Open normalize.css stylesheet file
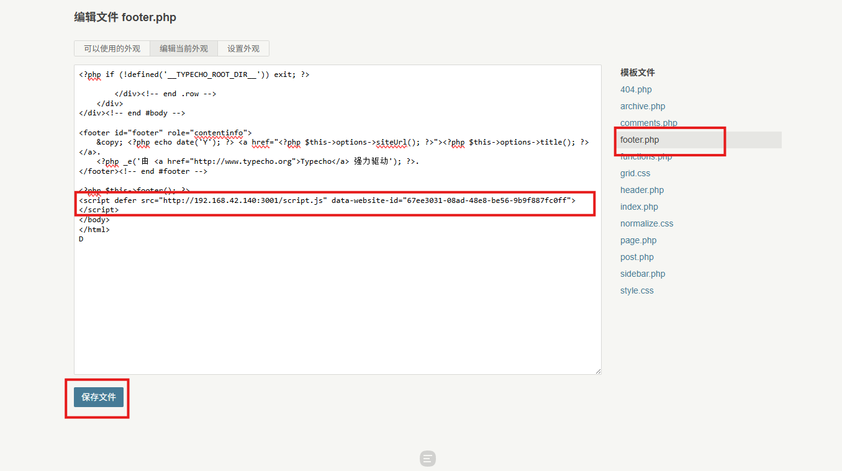 pos(646,223)
